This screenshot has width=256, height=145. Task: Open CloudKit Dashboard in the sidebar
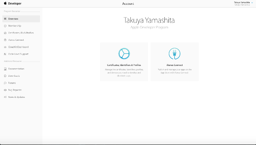coord(18,47)
